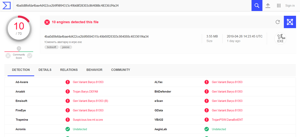Click Arcabit result Trojan.Barys.DEFA9

85,92
